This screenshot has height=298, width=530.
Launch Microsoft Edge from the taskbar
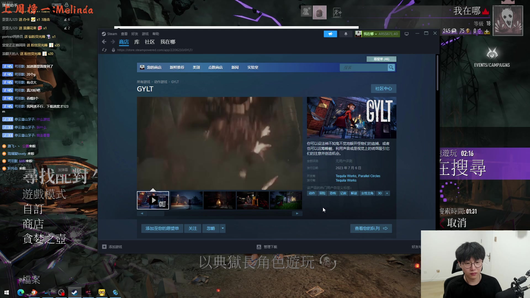coord(21,292)
